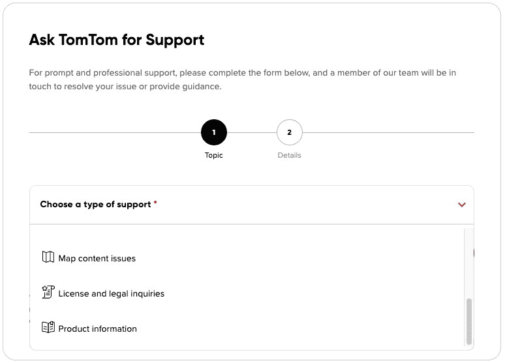Viewport: 505px width, 363px height.
Task: Click the progress line between steps 1 and 2
Action: [x=251, y=133]
